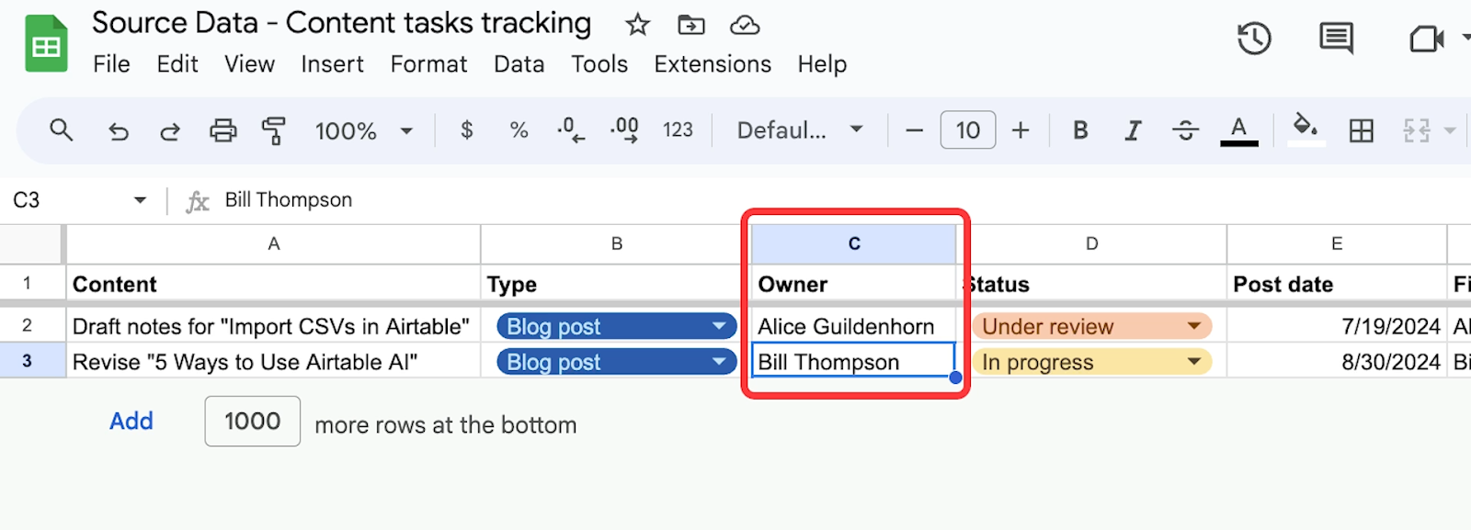
Task: Open the zoom 100% dropdown
Action: 364,130
